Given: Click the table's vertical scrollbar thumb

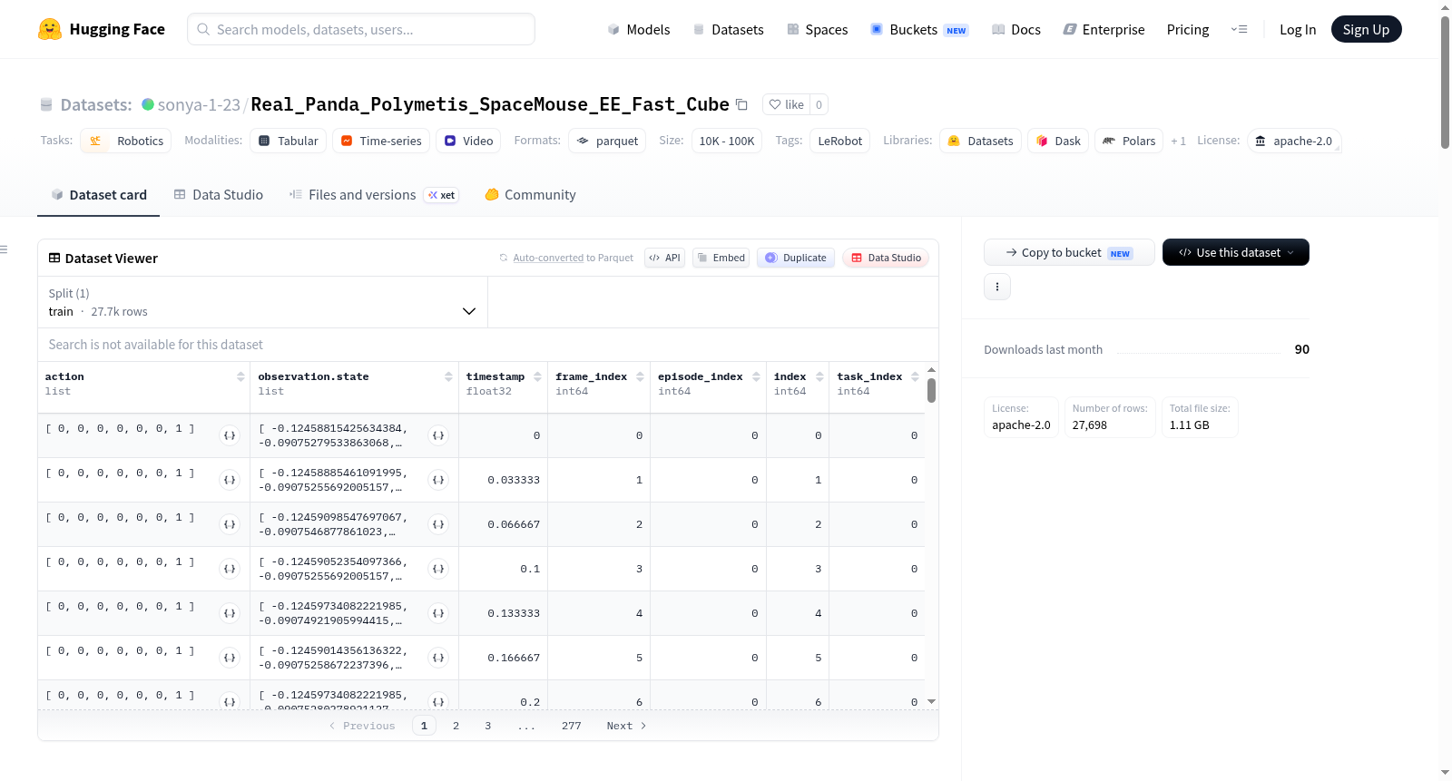Looking at the screenshot, I should 931,390.
